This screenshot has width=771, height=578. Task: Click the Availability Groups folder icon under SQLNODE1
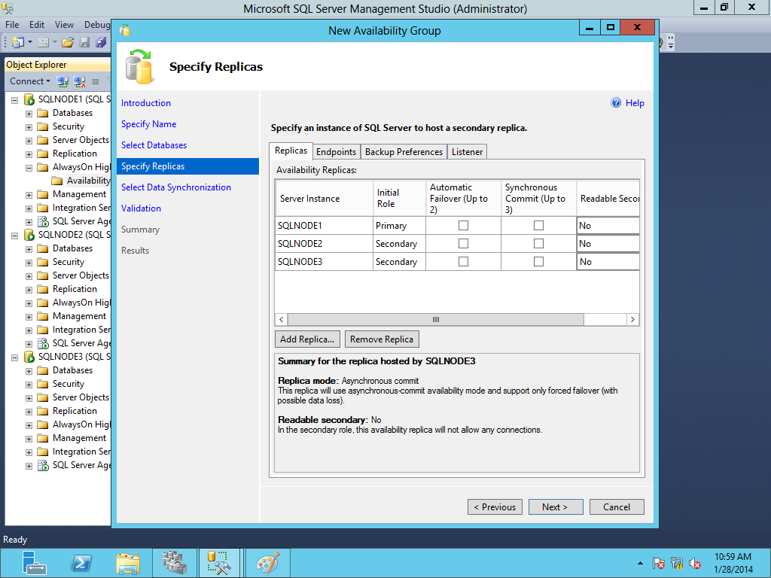pos(57,181)
